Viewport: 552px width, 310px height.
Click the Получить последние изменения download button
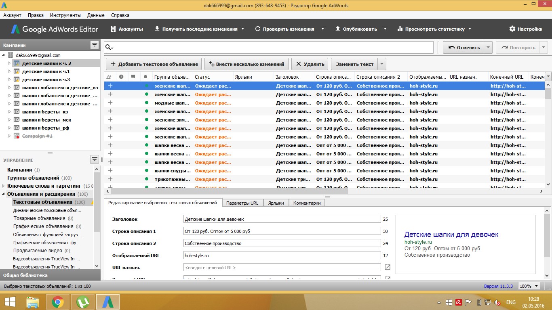tap(196, 29)
